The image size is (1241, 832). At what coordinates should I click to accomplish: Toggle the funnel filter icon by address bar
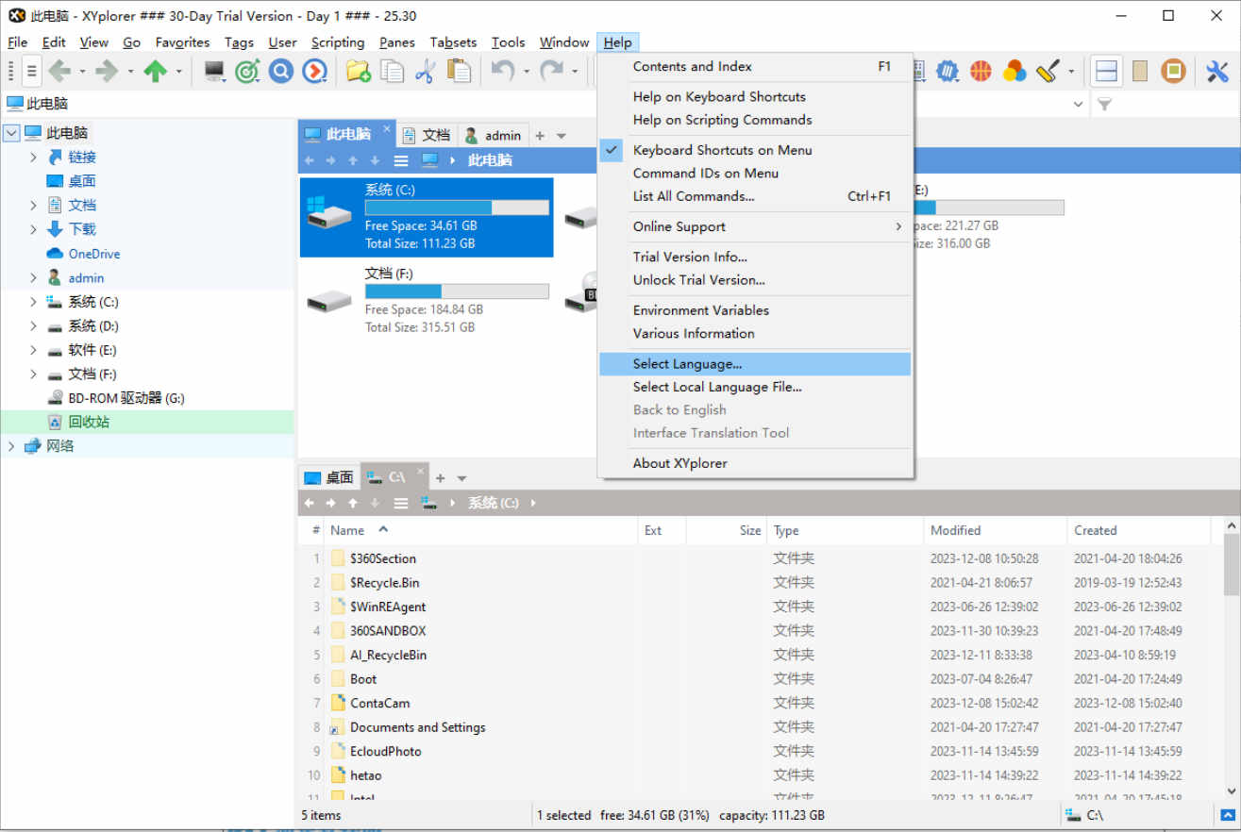tap(1105, 104)
